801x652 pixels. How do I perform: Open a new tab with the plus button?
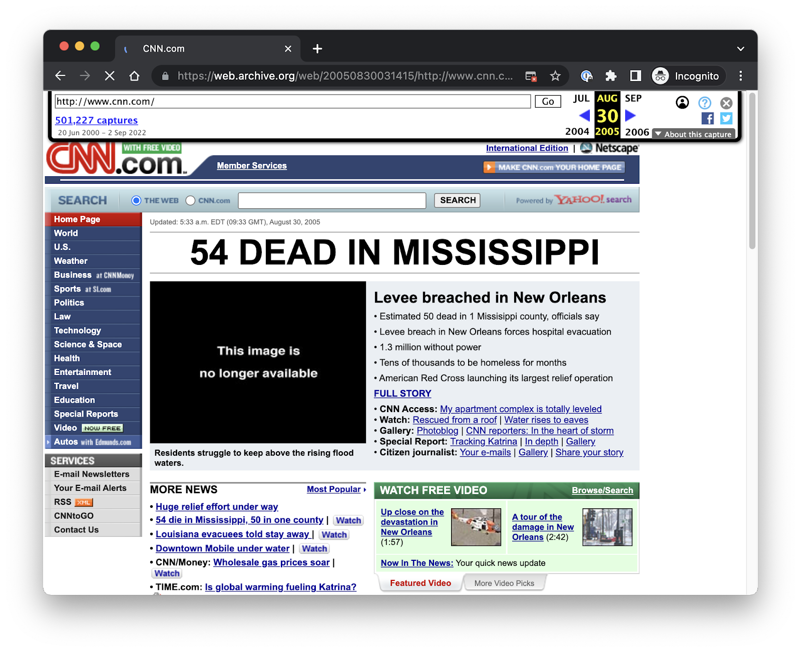(x=317, y=49)
